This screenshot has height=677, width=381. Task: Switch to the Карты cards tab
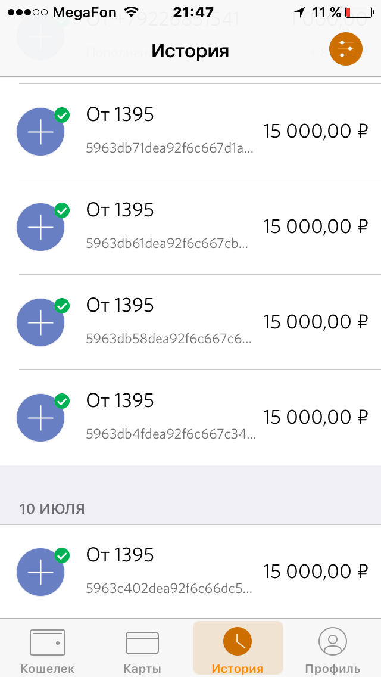(x=142, y=648)
